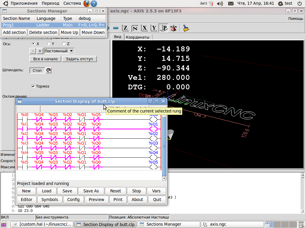Select the perspective P view icon
This screenshot has height=228, width=305.
coord(164,28)
